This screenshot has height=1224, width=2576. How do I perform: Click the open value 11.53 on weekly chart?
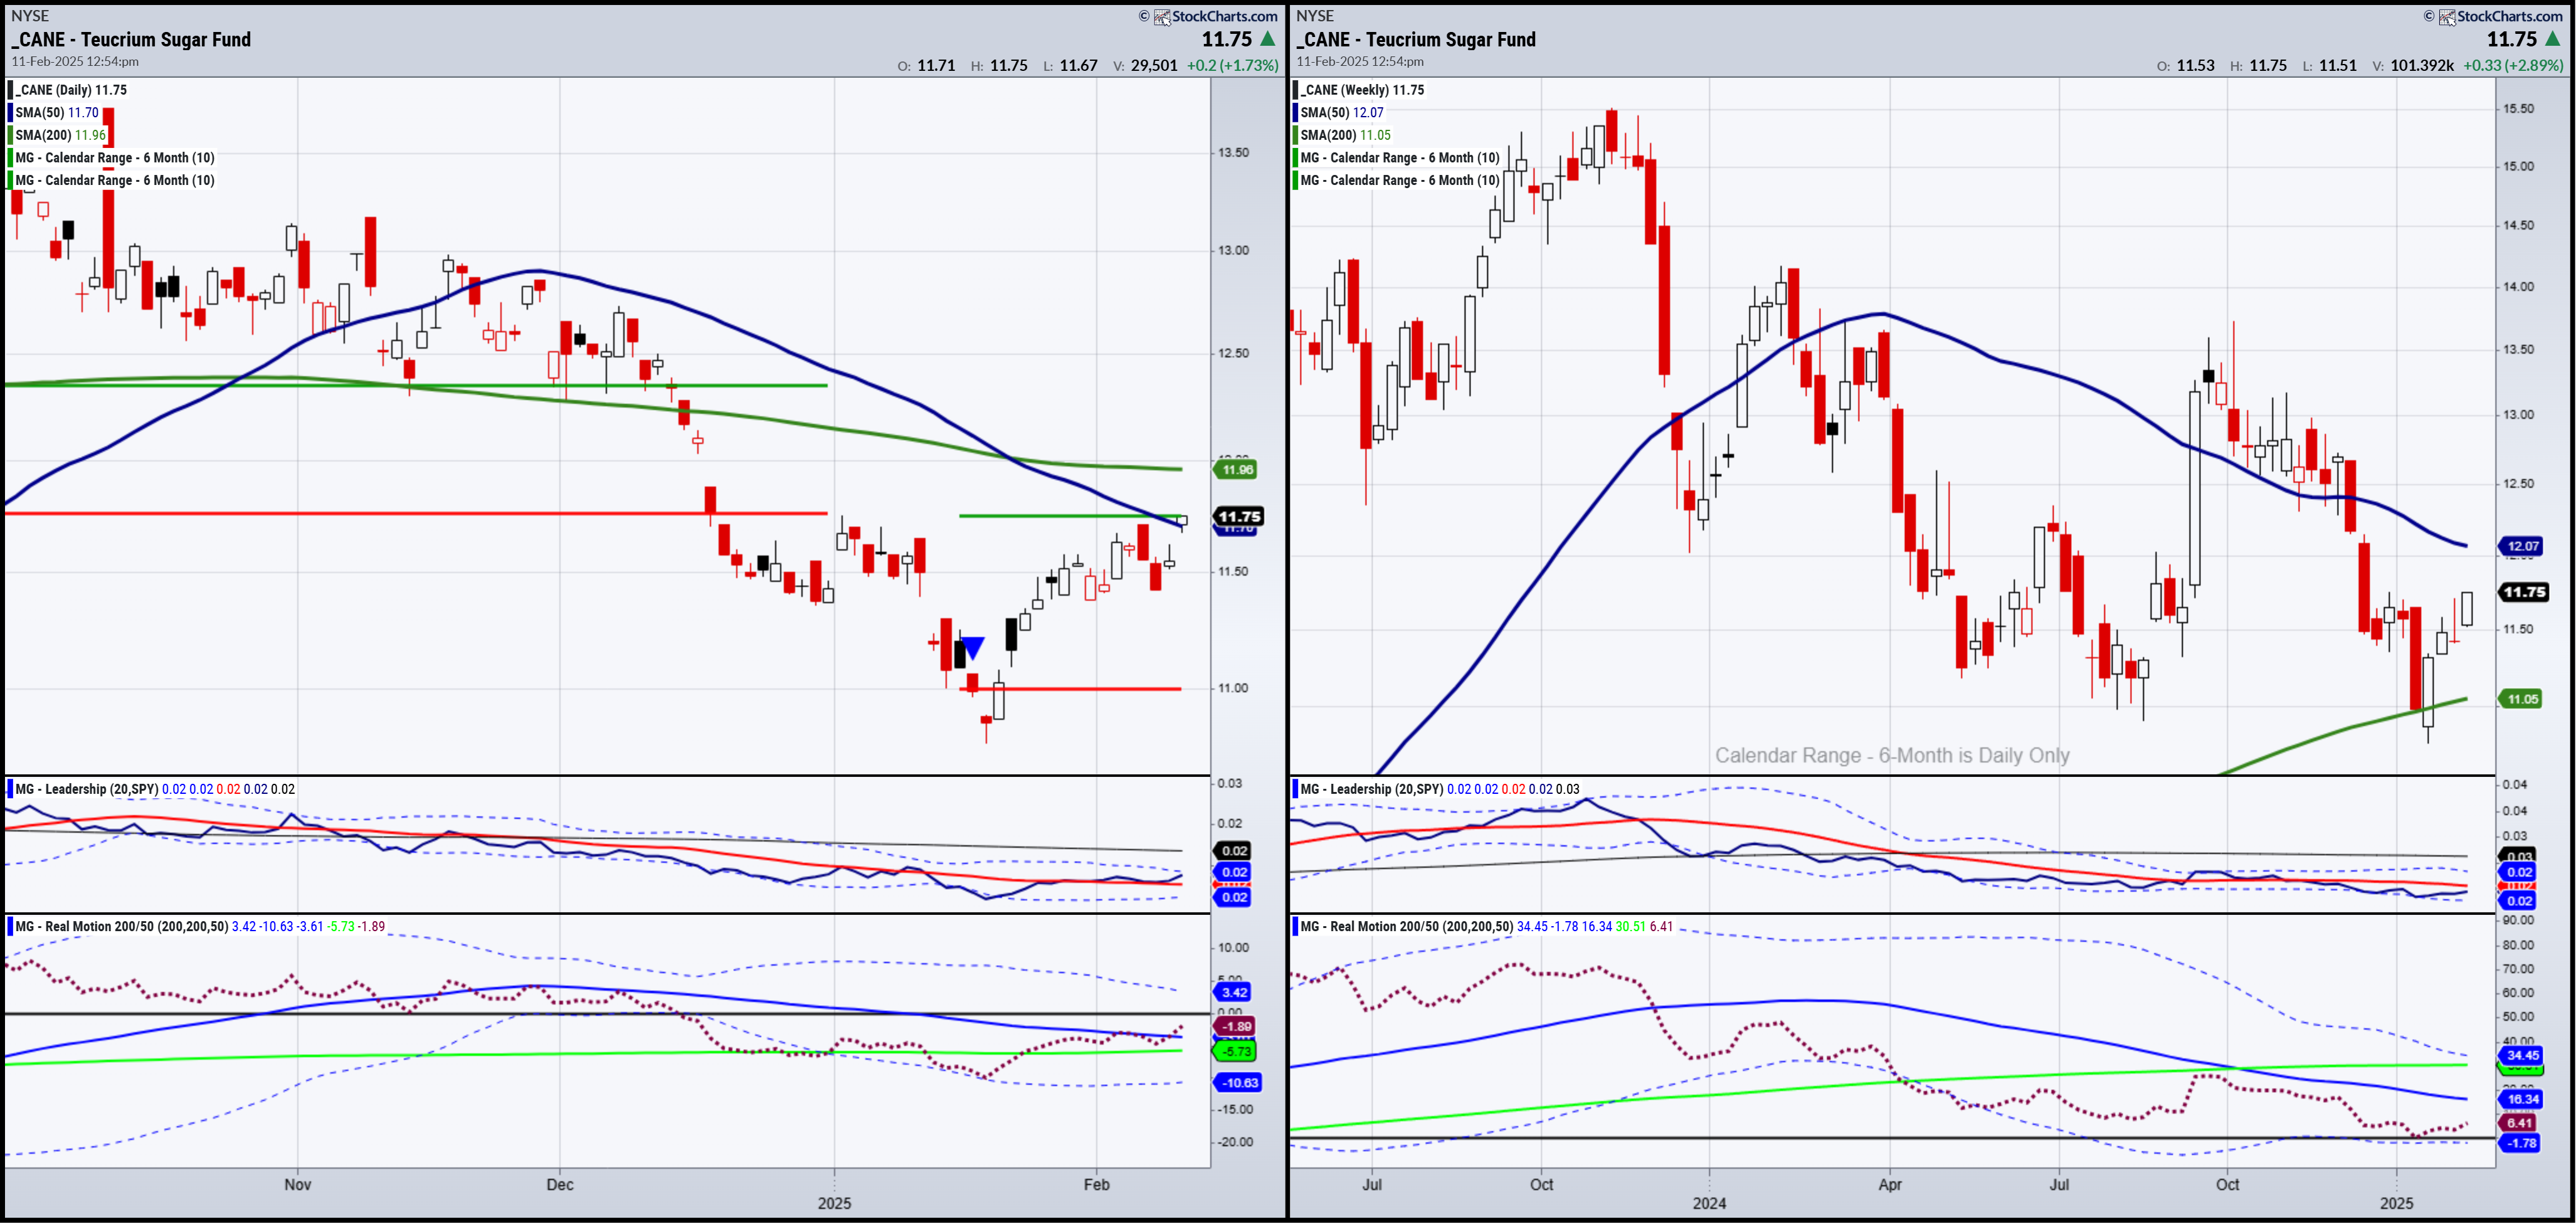tap(2195, 66)
